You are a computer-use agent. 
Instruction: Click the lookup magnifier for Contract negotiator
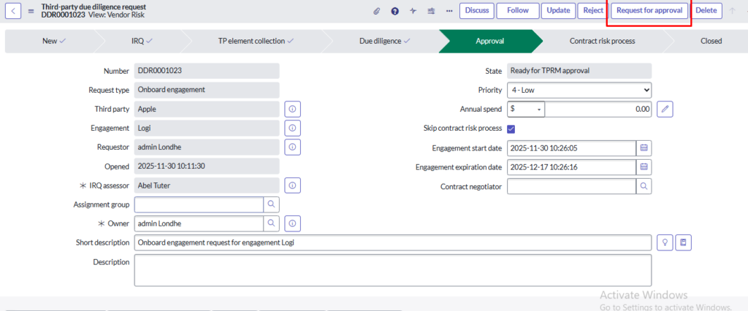coord(644,186)
